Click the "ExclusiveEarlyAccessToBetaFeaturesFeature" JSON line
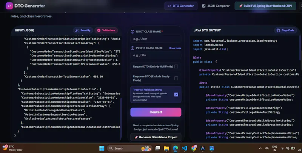302x153 pixels. tap(58, 119)
